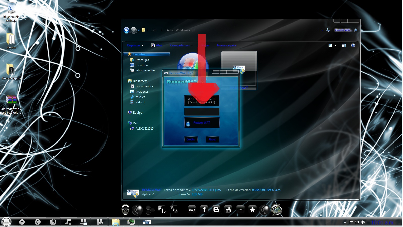
Task: Open the recent pages dropdown beside Forward
Action: (139, 30)
